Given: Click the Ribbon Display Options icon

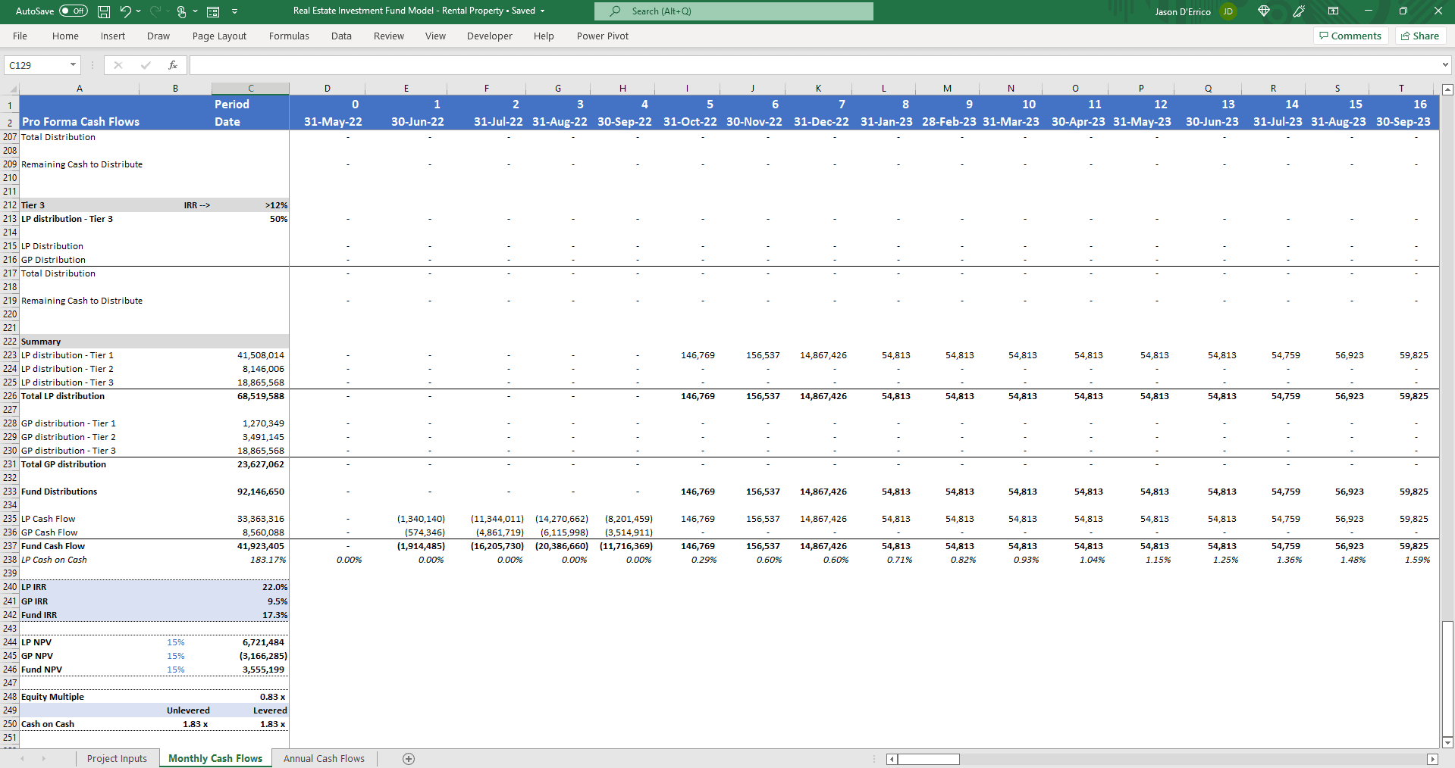Looking at the screenshot, I should [1333, 11].
